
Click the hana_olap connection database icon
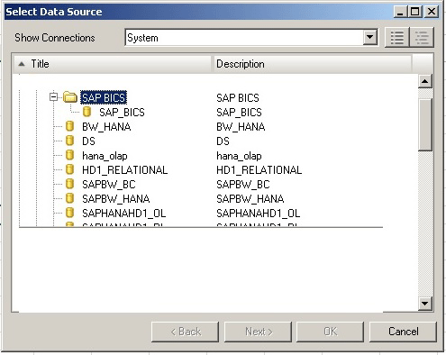coord(69,155)
